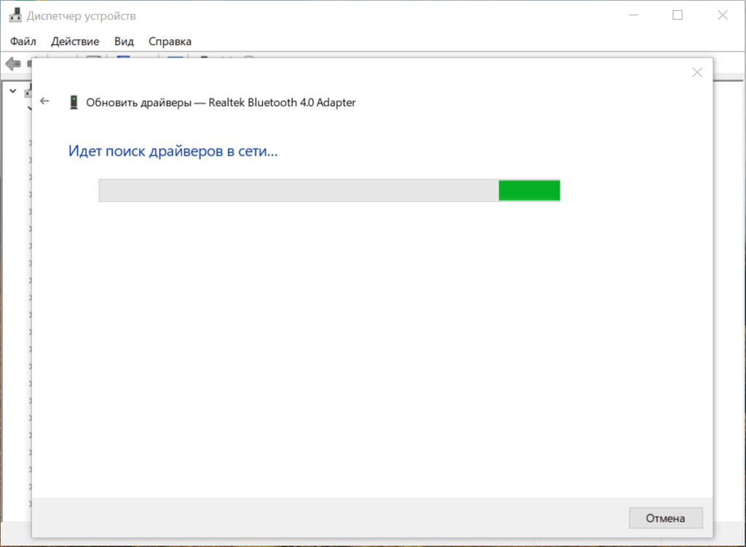The image size is (746, 547).
Task: Maximize the Диспетчер устройств window
Action: click(678, 15)
